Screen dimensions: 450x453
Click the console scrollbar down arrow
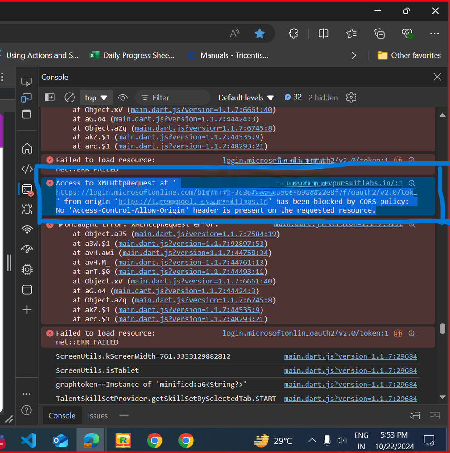442,397
